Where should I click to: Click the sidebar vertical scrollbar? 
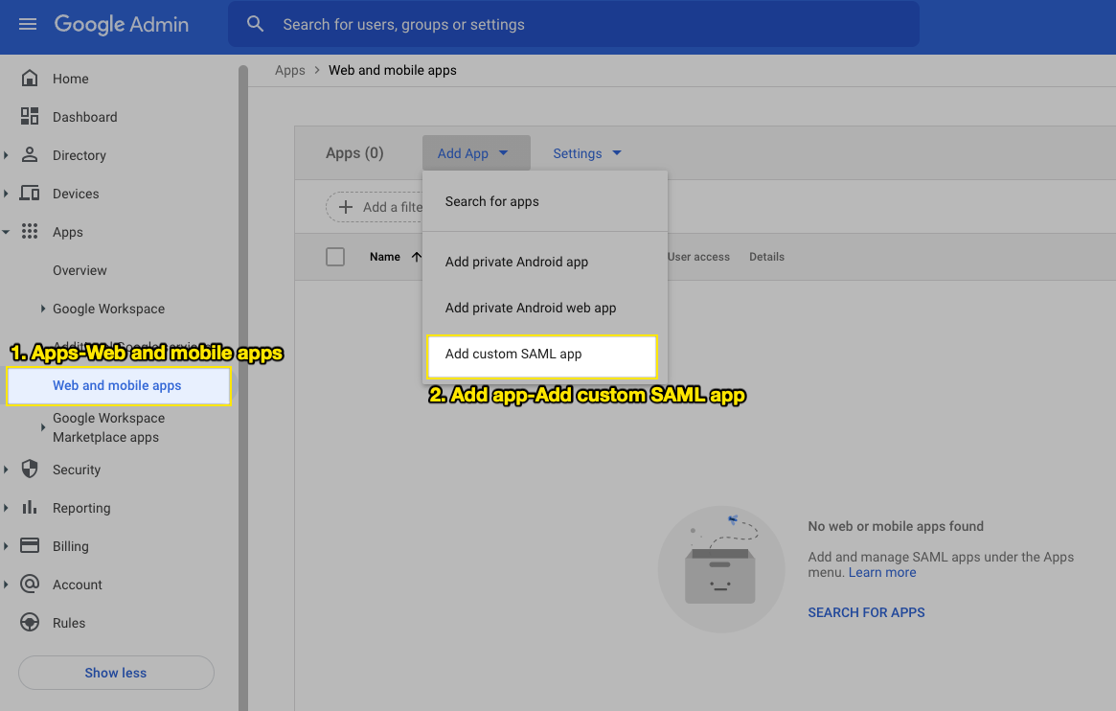pos(243,388)
